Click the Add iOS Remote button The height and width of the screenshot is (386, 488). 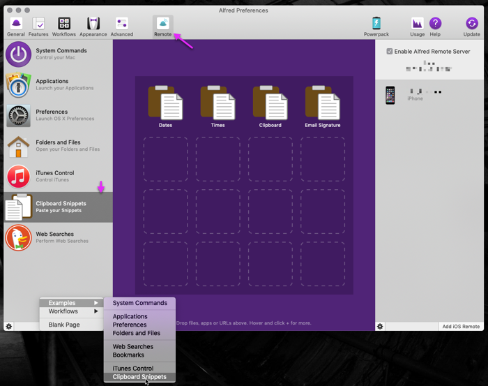pos(461,327)
